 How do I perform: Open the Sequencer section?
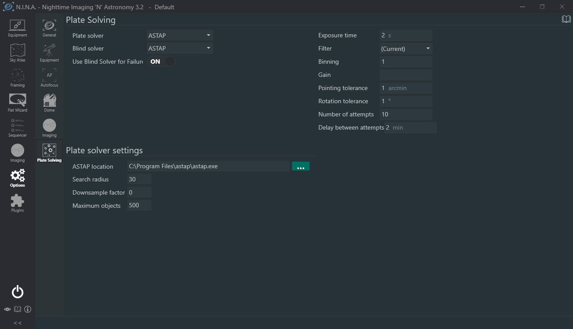(x=18, y=128)
